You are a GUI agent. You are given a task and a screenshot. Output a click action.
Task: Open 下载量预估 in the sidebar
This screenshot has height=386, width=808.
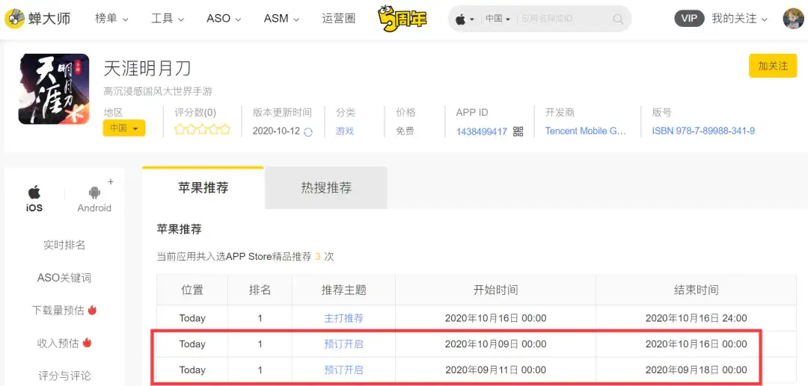click(x=58, y=311)
